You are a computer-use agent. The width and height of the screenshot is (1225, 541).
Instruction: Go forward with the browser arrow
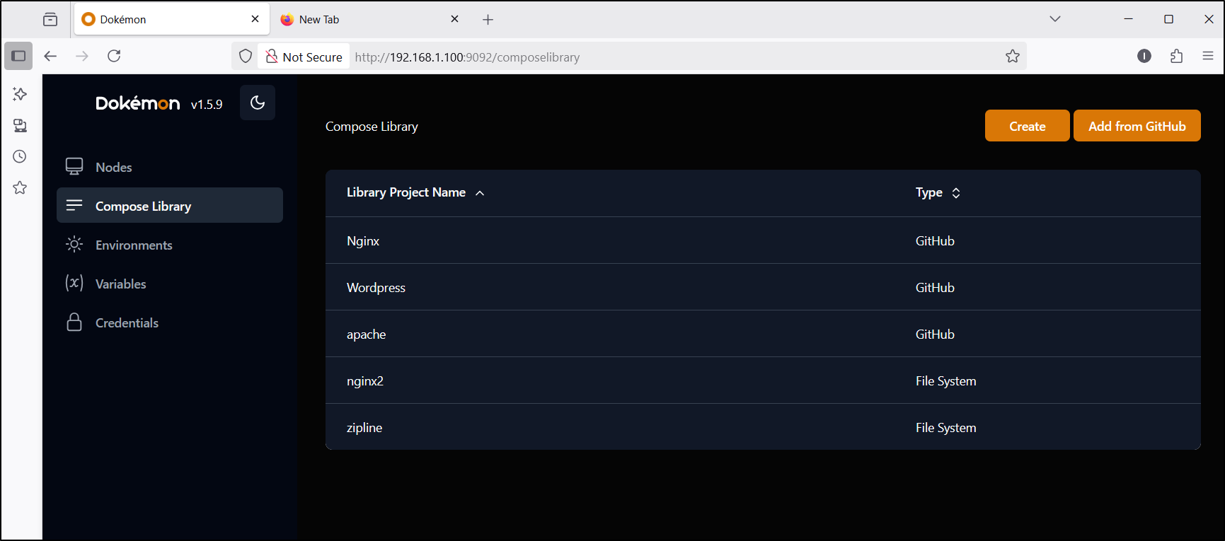82,56
